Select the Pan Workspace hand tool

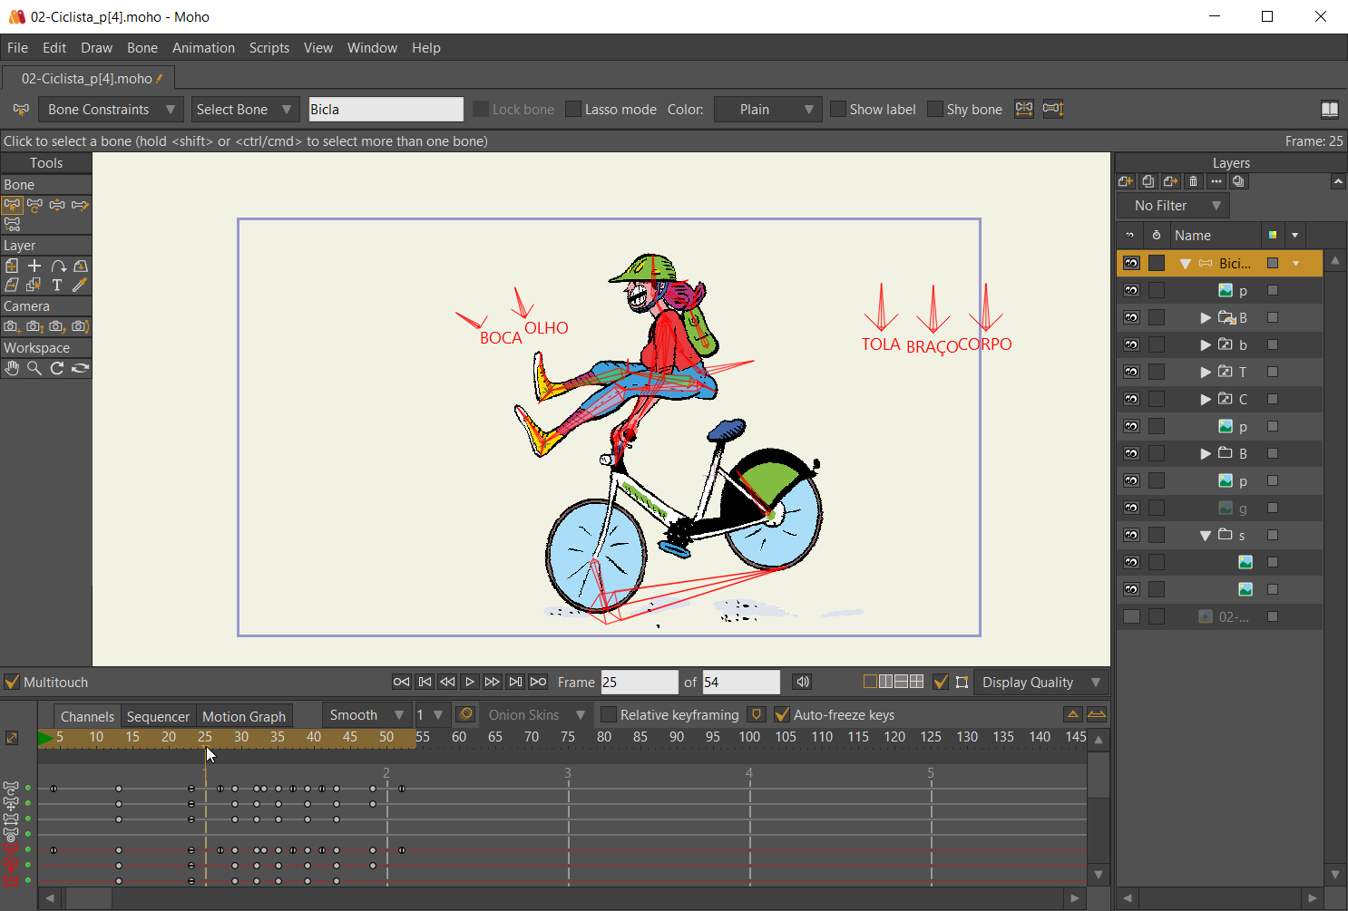click(x=12, y=369)
